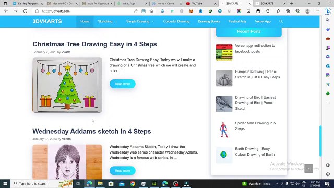Open Microsoft Store from the taskbar

coord(111,183)
